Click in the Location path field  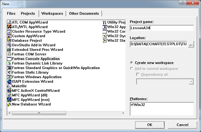tap(158, 44)
